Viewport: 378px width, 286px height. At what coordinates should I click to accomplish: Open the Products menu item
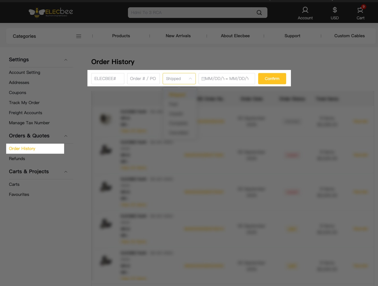click(x=121, y=36)
